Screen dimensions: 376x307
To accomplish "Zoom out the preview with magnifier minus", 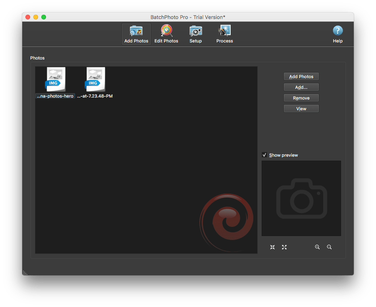I will [329, 247].
